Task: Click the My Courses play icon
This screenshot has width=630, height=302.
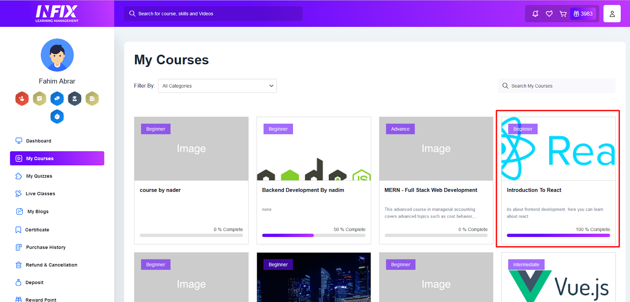Action: [x=19, y=158]
